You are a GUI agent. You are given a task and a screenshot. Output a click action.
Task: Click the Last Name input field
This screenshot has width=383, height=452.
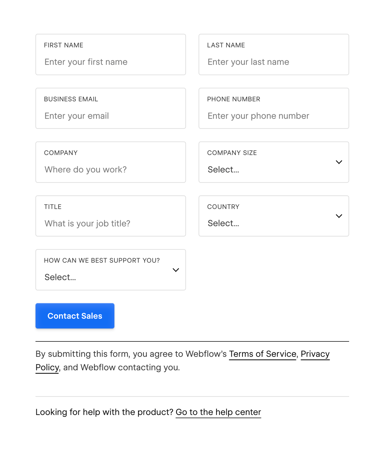pyautogui.click(x=274, y=62)
